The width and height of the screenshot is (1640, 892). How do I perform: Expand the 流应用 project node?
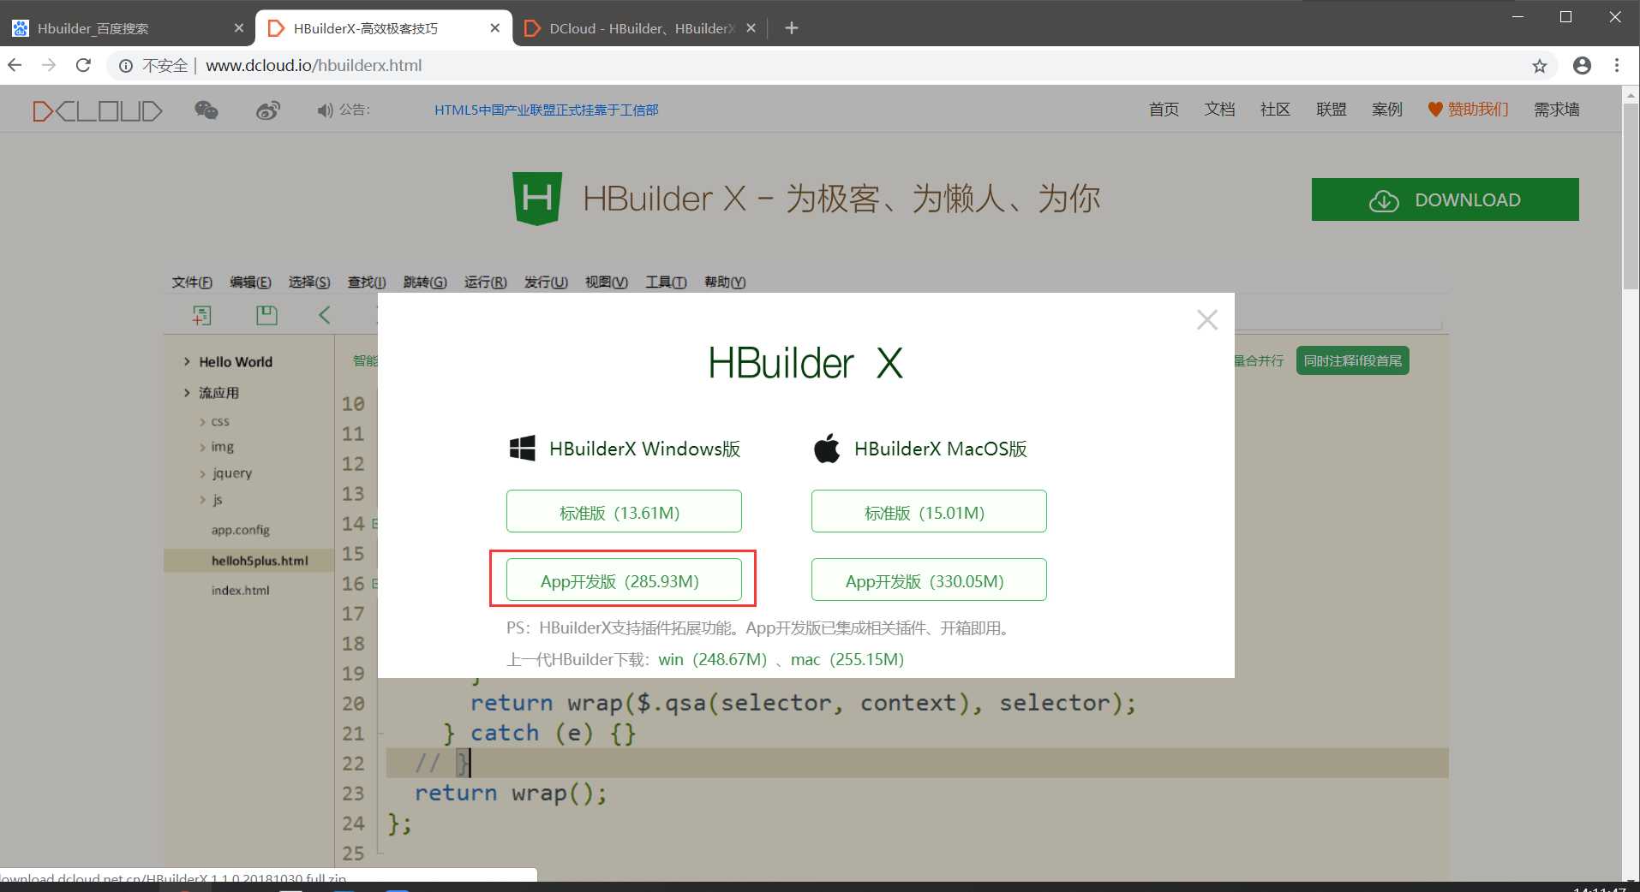187,393
